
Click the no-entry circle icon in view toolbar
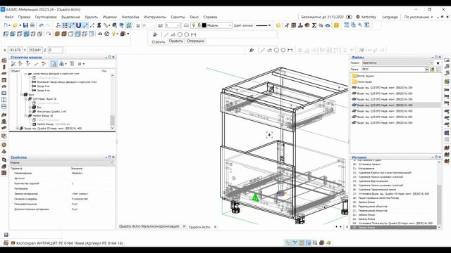click(106, 34)
